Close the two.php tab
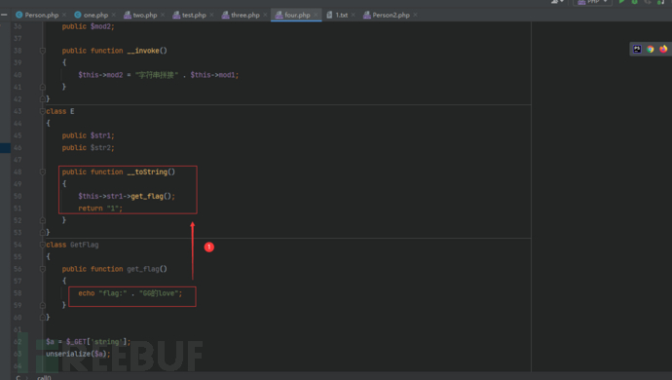 click(163, 15)
